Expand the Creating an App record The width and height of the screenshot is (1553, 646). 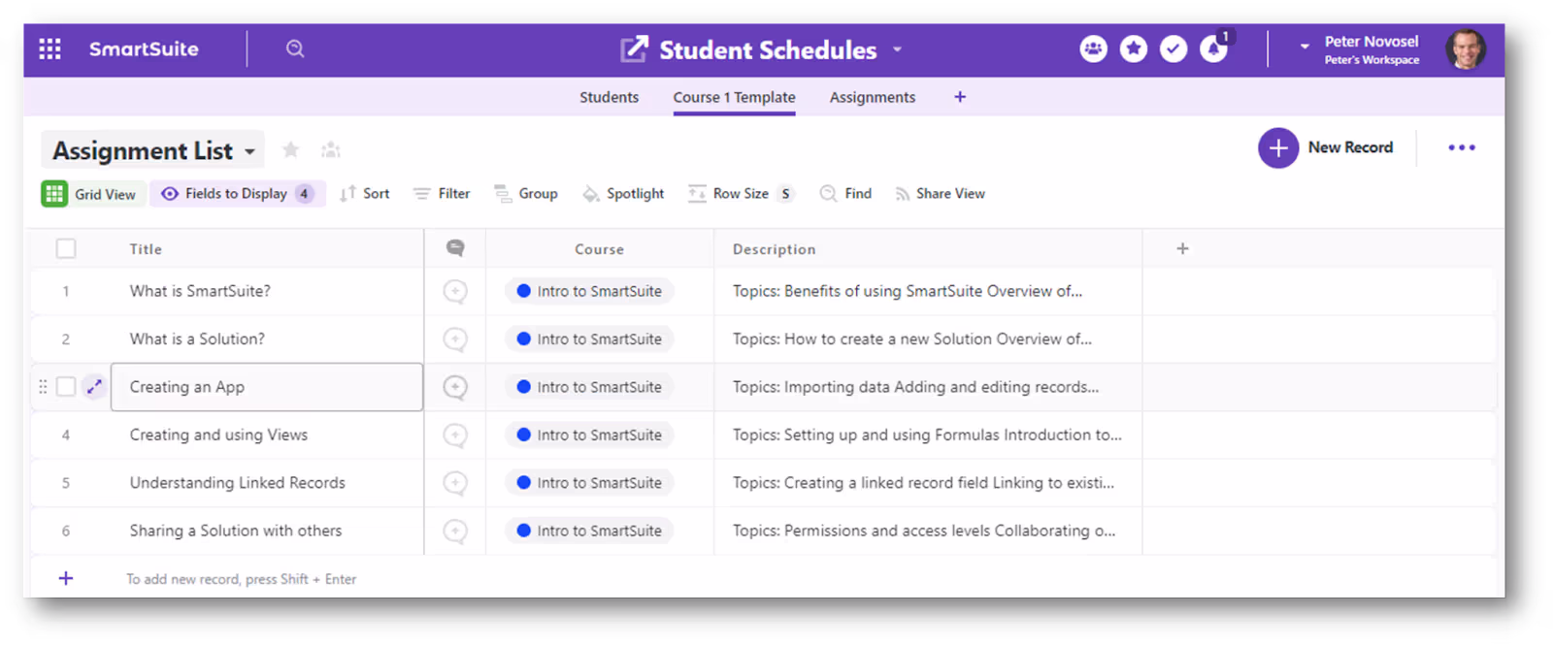coord(94,387)
